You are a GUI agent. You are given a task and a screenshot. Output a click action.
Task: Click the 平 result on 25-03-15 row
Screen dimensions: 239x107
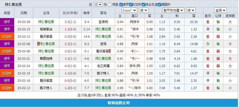point(208,29)
